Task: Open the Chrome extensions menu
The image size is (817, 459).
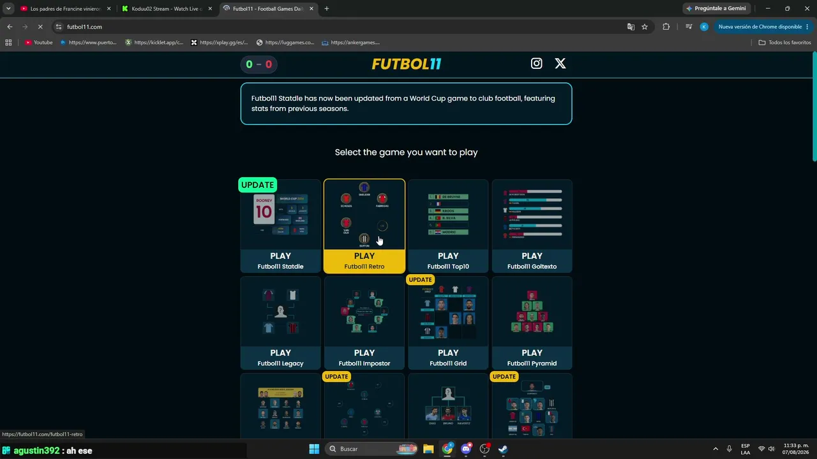Action: [666, 27]
